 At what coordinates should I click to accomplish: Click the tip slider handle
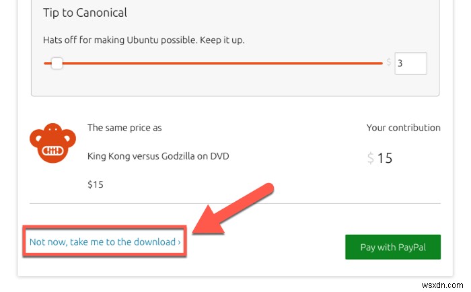tap(57, 64)
